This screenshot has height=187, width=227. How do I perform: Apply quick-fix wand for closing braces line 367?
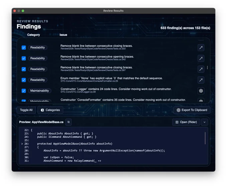(201, 69)
